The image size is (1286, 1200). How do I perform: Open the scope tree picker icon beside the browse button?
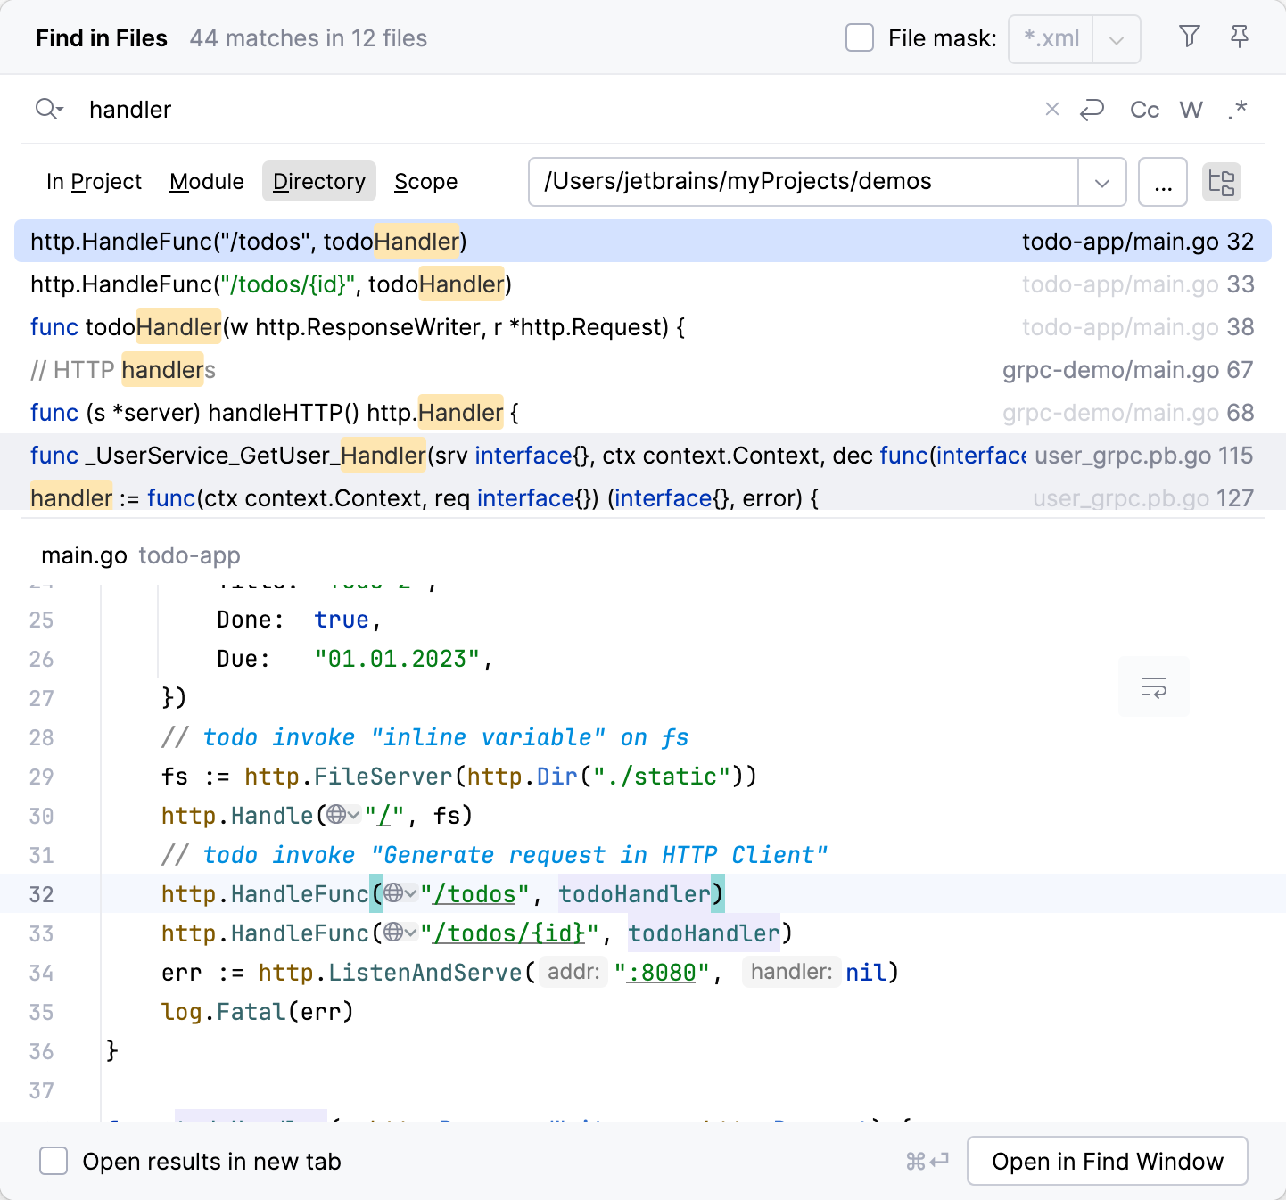tap(1221, 182)
